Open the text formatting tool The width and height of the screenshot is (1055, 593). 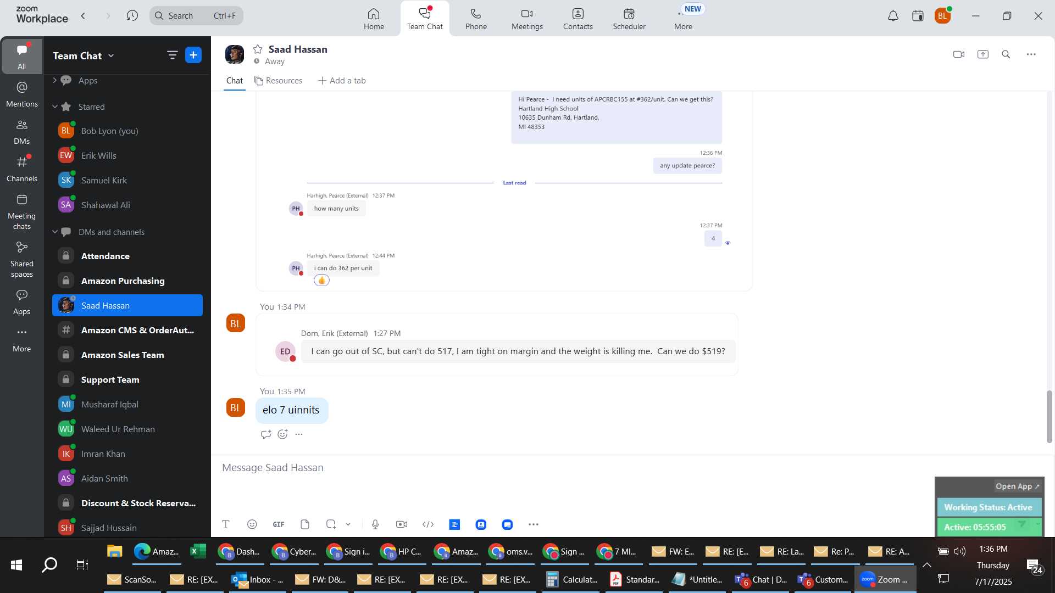226,524
